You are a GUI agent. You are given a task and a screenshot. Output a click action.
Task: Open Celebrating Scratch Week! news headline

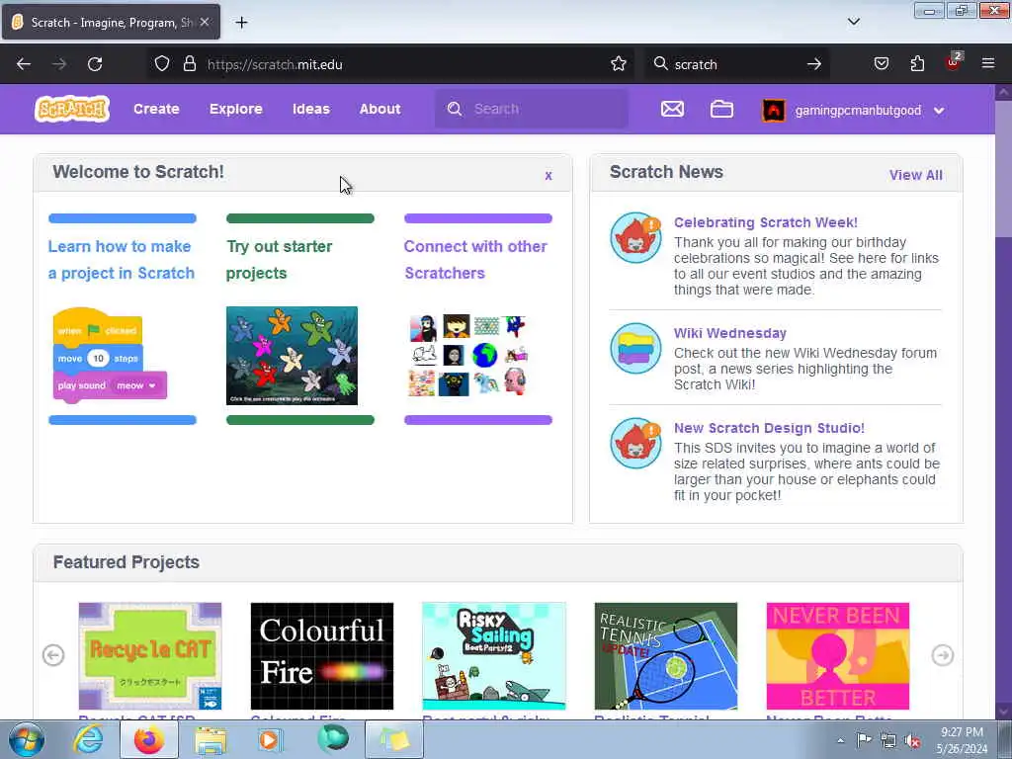(766, 222)
